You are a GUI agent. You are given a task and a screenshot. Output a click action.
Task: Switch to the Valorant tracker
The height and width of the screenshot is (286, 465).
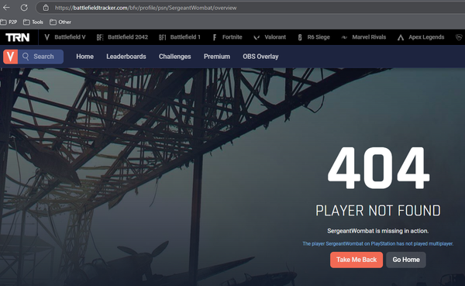[x=270, y=37]
